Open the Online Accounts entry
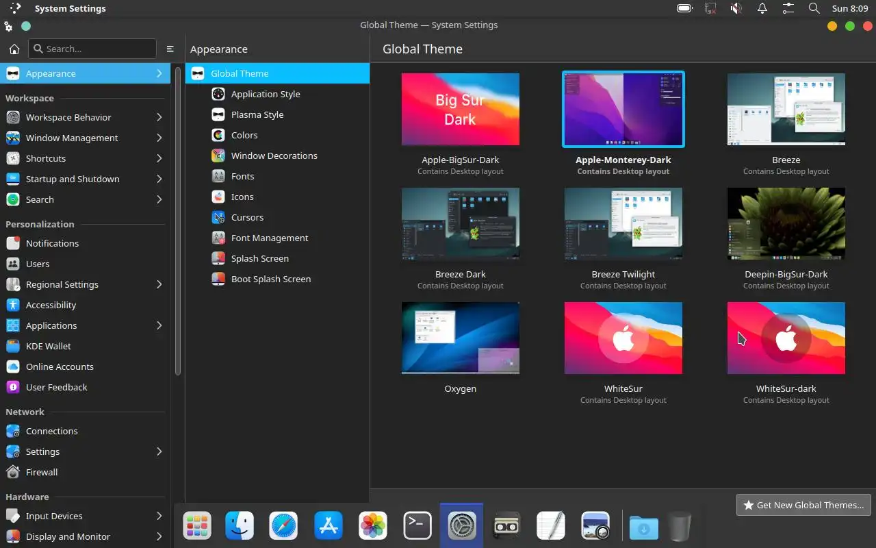Image resolution: width=876 pixels, height=548 pixels. 85,366
